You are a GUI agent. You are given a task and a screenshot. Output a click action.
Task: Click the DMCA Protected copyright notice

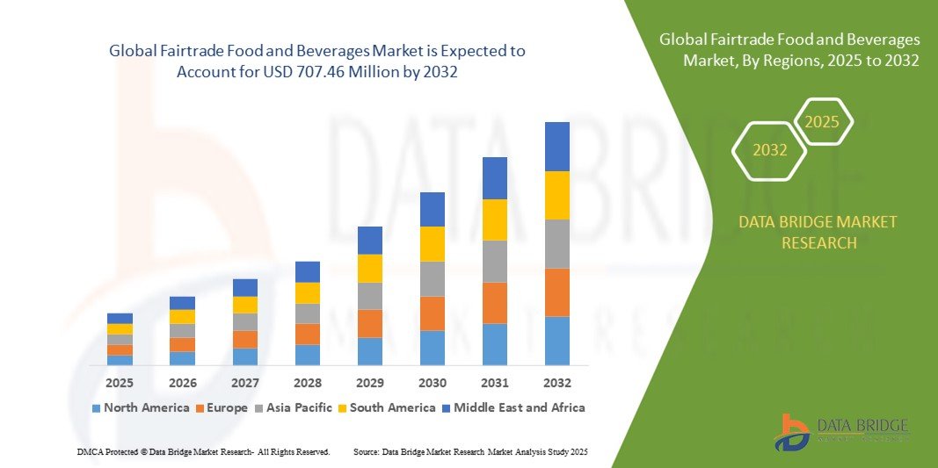[203, 451]
